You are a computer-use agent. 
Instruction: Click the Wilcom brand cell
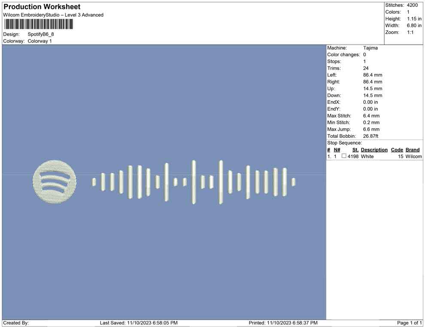coord(413,156)
